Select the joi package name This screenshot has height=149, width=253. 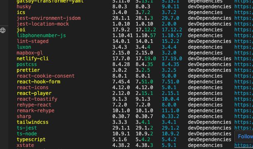pos(21,30)
